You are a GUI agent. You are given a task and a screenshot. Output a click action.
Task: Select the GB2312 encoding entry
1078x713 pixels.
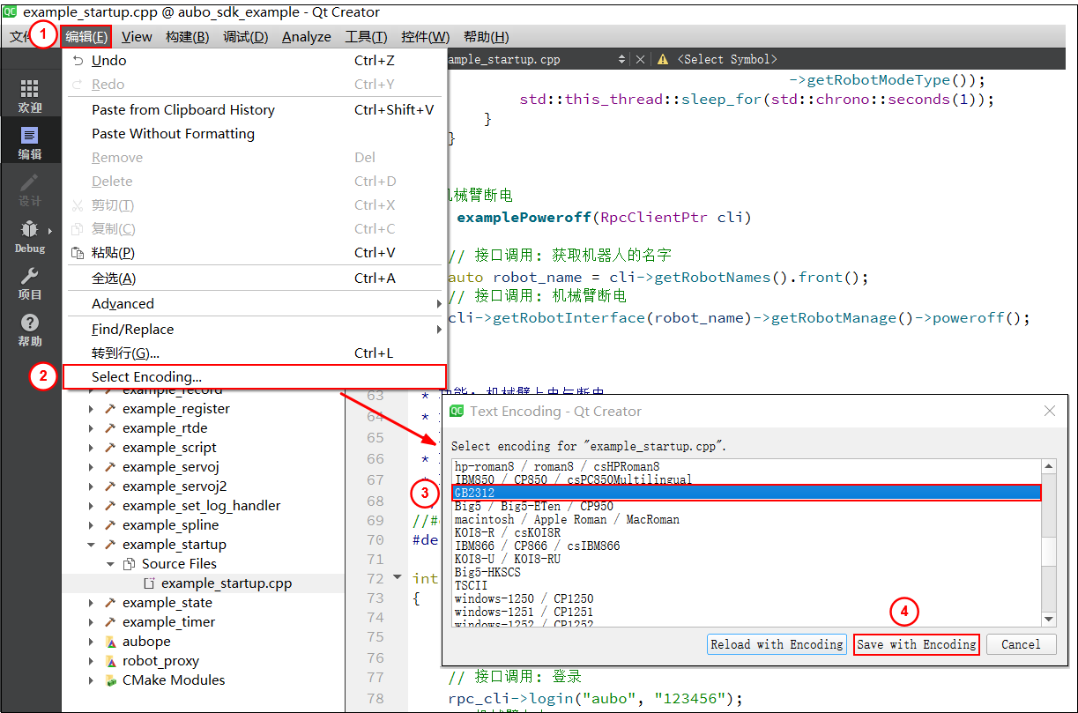tap(746, 493)
